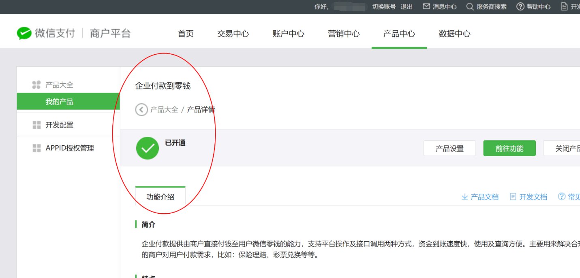Click the WeChat Pay logo icon
Image resolution: width=580 pixels, height=278 pixels.
click(24, 34)
